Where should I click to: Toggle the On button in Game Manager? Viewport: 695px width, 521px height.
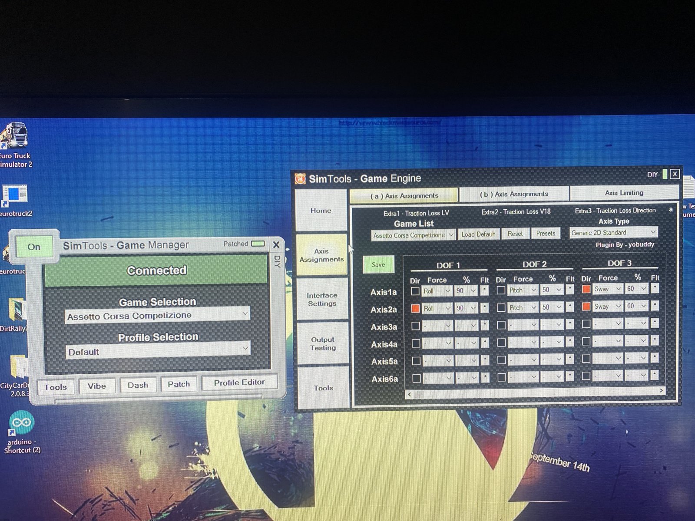34,247
